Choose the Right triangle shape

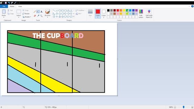tap(54, 14)
